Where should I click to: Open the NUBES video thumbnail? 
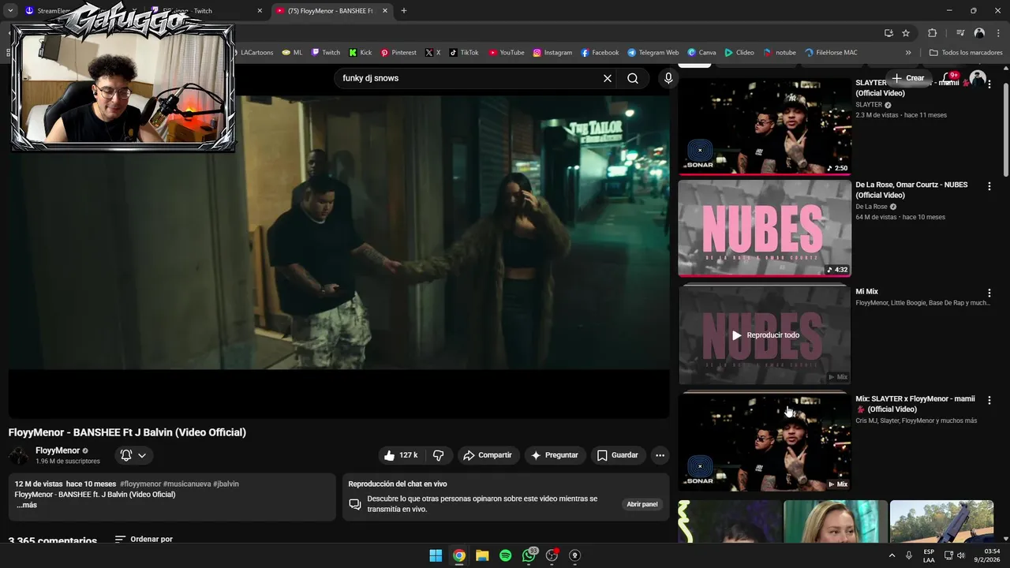pos(765,229)
